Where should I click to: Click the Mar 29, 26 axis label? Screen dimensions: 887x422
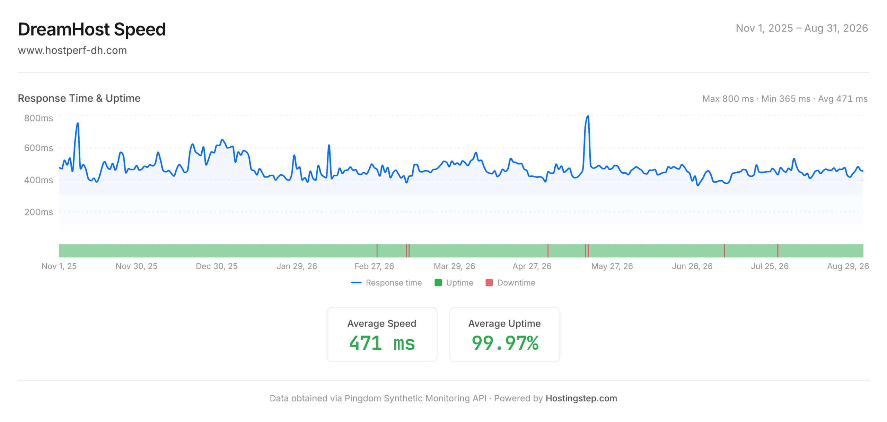click(454, 266)
